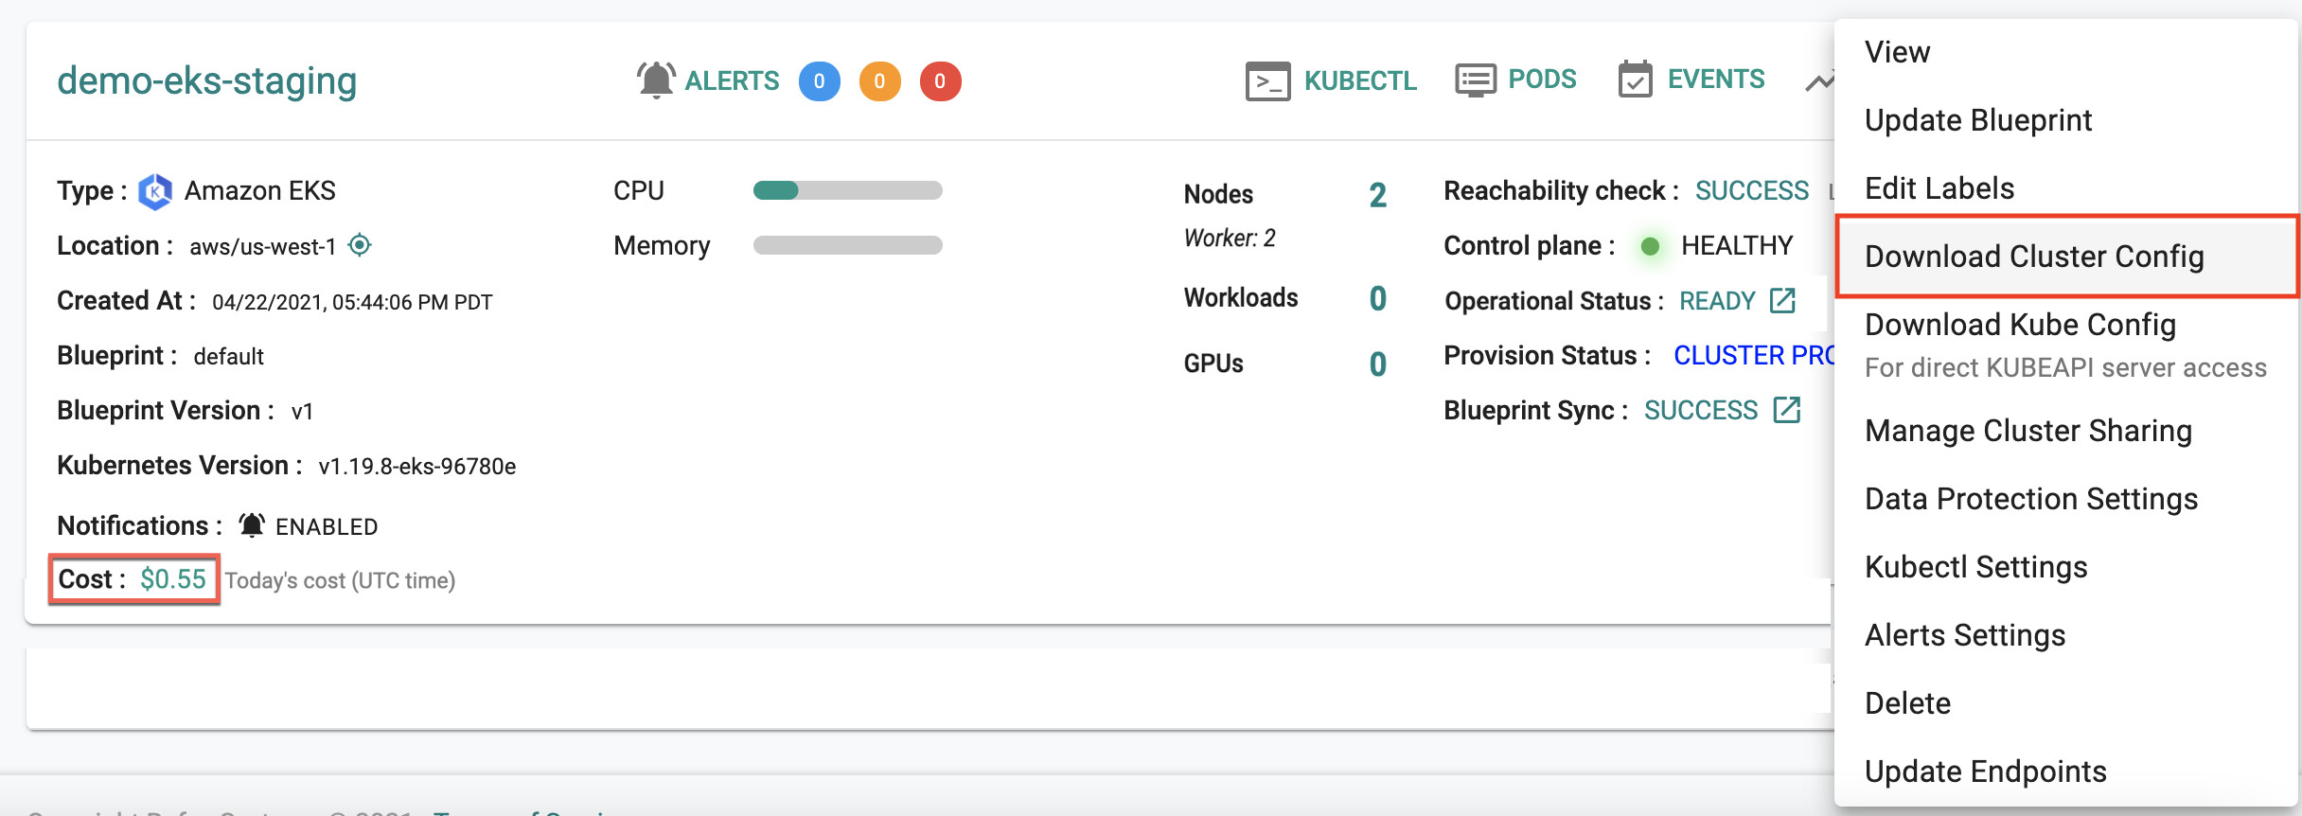2302x816 pixels.
Task: Open the EVENTS view
Action: 1716,80
